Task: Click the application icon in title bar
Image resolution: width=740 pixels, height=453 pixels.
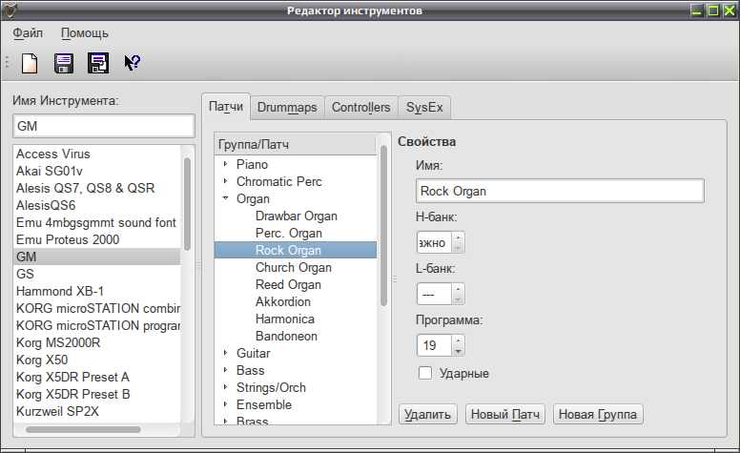Action: [10, 10]
